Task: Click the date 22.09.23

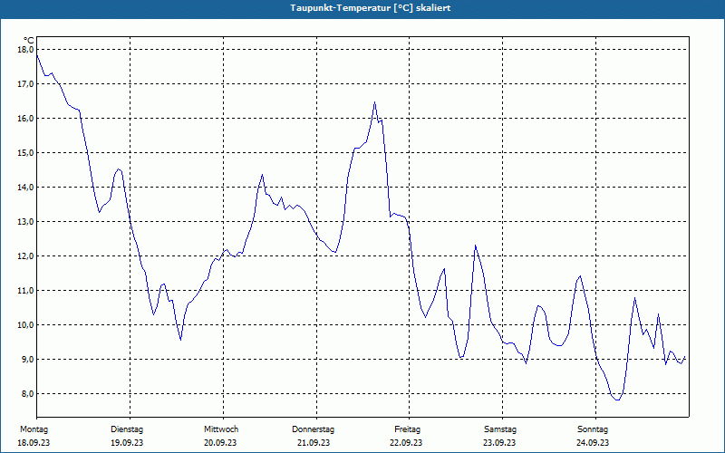Action: pos(406,443)
